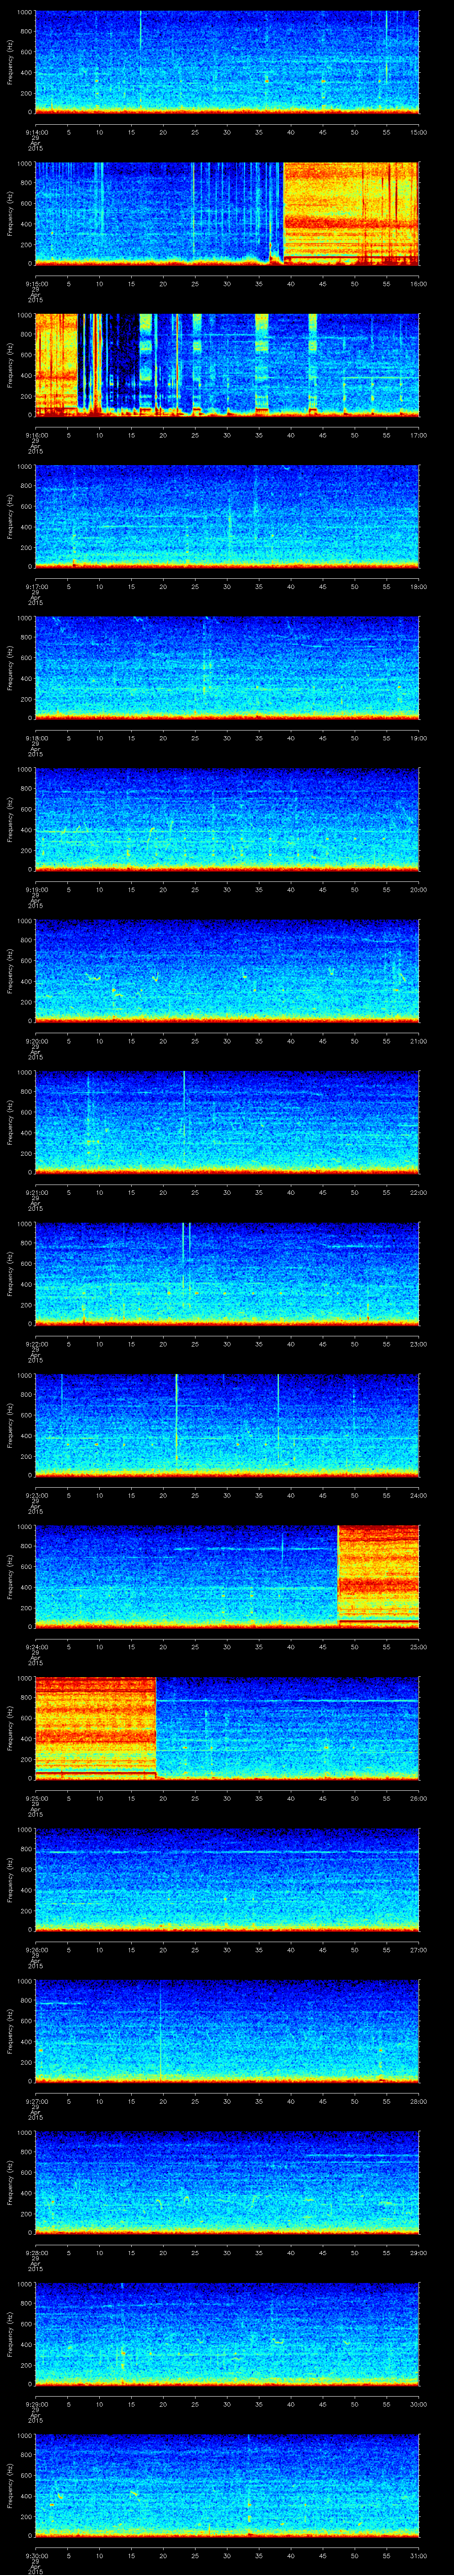Select the spectrogram panel starting at 9:27:00
454x2575 pixels.
pos(227,2031)
